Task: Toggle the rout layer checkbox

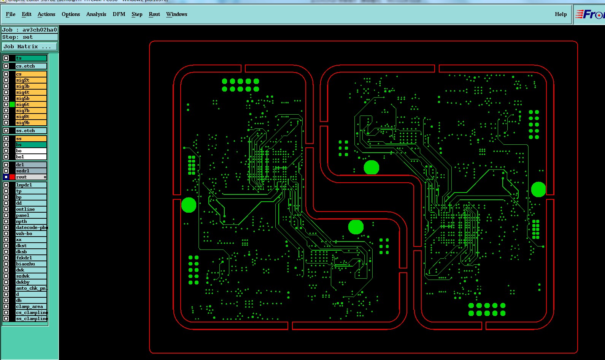Action: (x=6, y=177)
